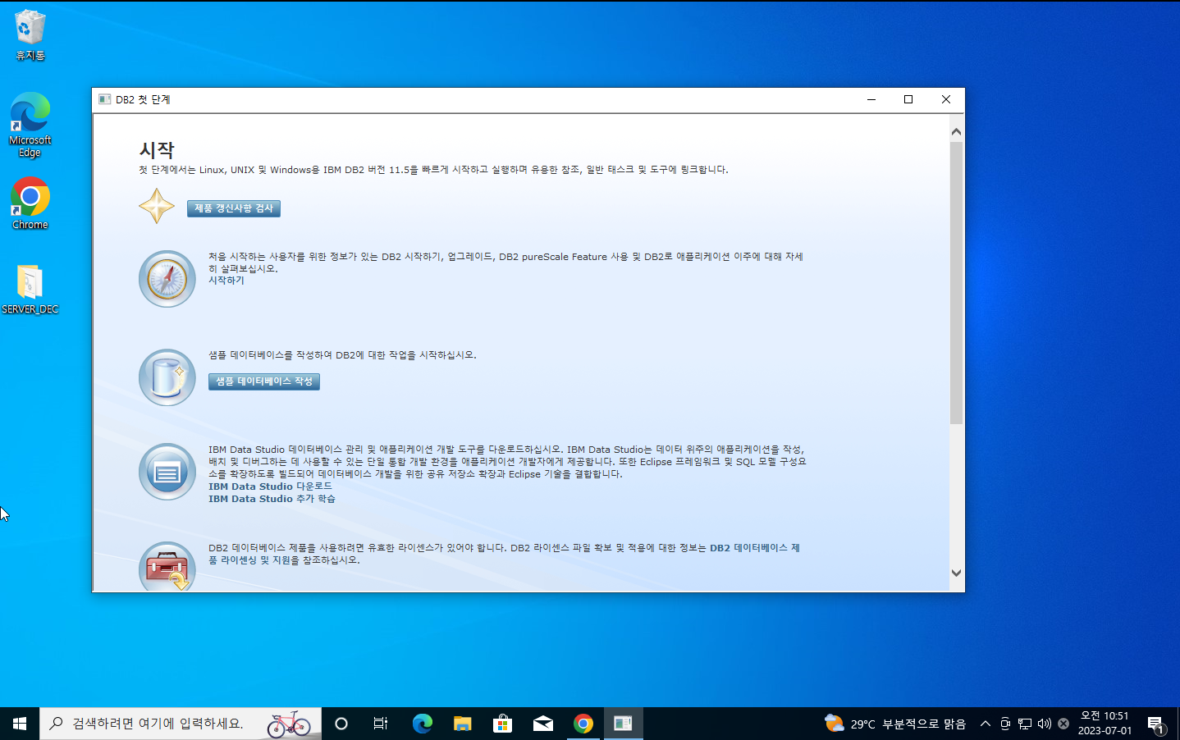Screen dimensions: 1180x740
Task: Open notification center icon
Action: click(1156, 724)
